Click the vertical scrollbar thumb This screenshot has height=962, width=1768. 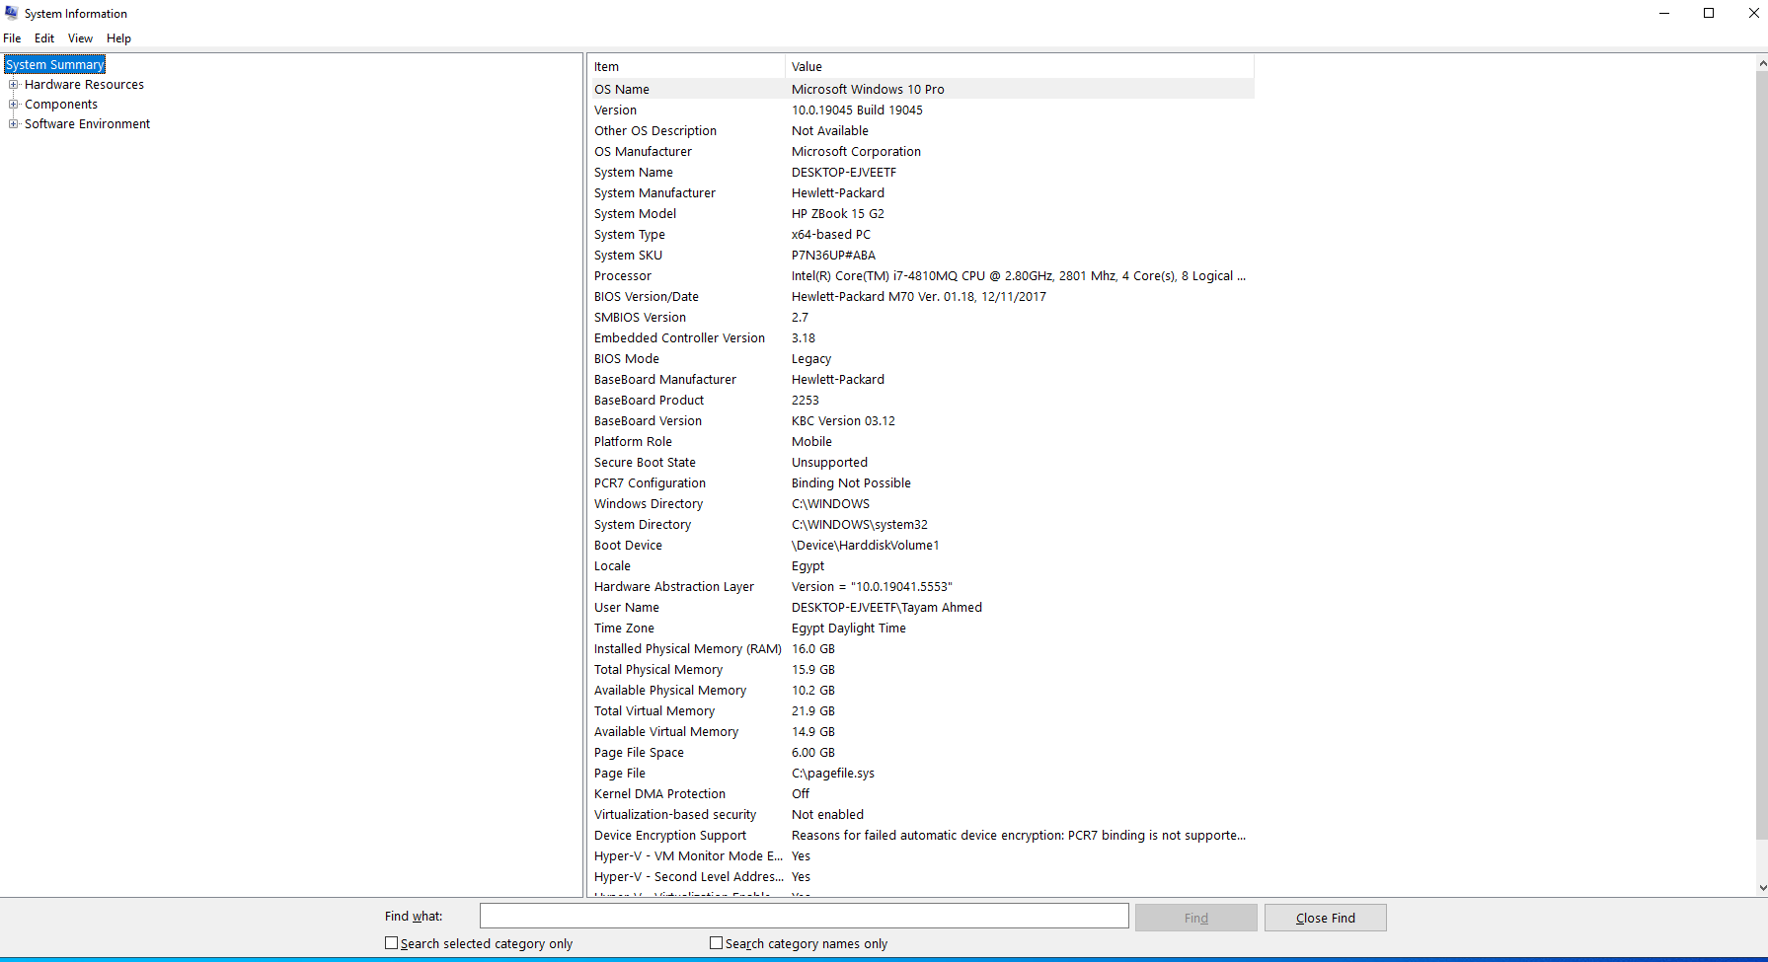1762,456
